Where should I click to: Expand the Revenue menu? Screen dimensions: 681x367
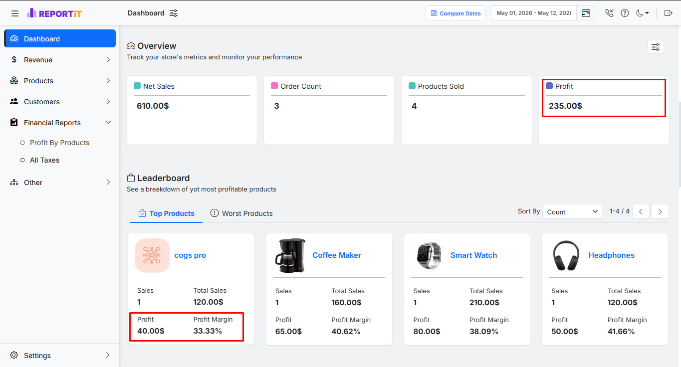tap(60, 60)
